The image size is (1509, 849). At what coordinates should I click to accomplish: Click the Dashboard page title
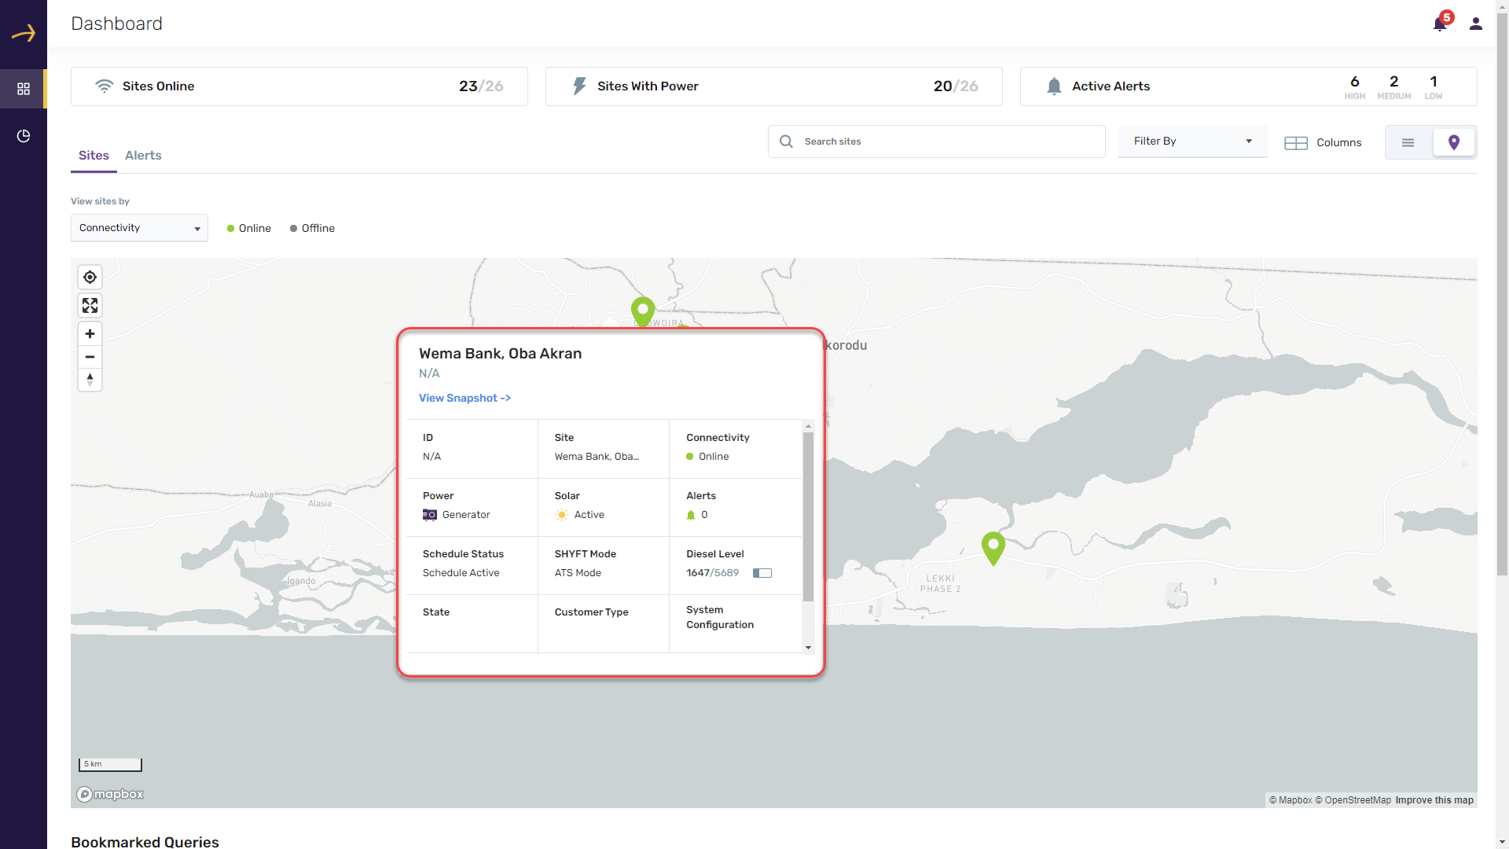[x=116, y=24]
